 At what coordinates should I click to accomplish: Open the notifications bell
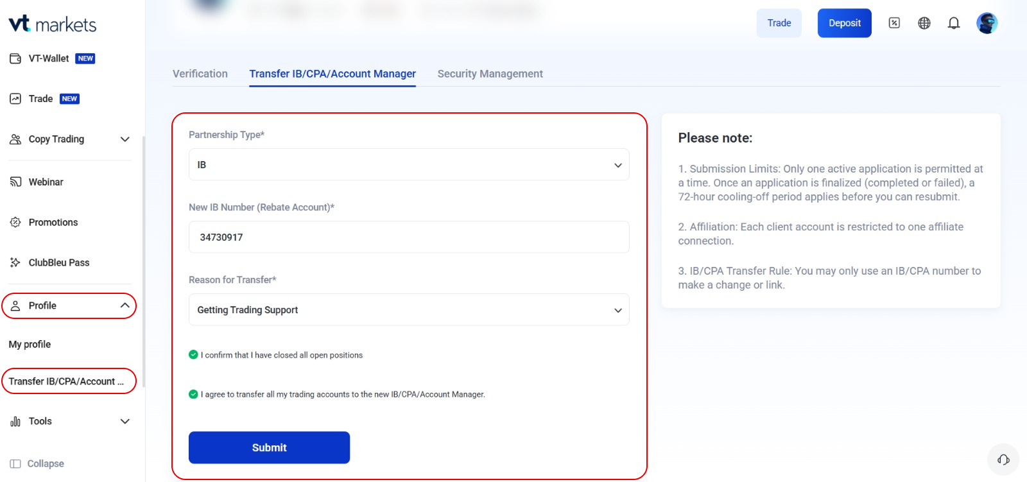click(954, 23)
